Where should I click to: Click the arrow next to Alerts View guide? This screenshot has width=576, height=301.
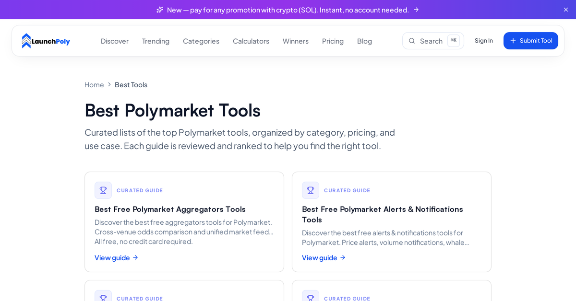[x=343, y=257]
